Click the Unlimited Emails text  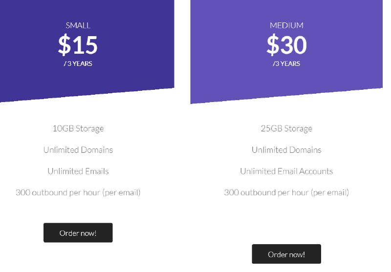(x=78, y=171)
